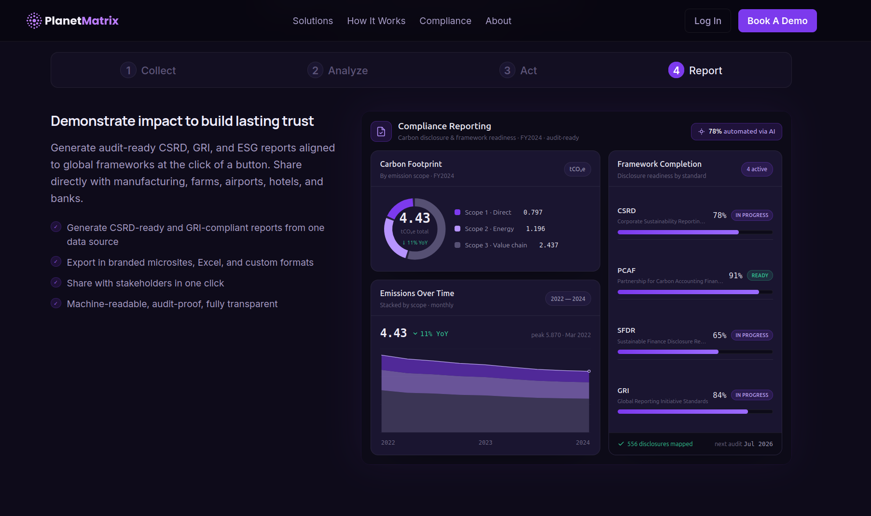Click the 2022 axis label on emissions chart
871x516 pixels.
coord(388,443)
